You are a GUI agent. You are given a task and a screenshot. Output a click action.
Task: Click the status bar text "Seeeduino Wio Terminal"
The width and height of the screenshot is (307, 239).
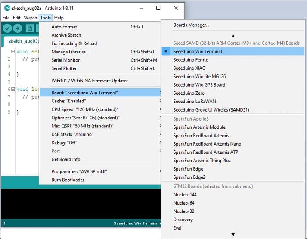tap(136, 223)
